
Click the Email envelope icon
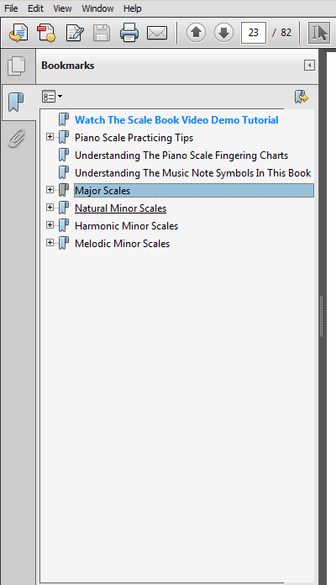[x=156, y=34]
